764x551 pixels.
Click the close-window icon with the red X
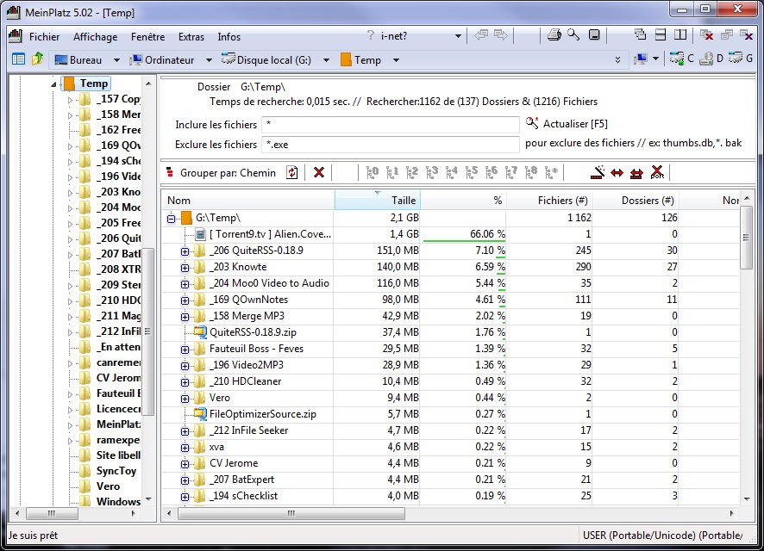[706, 35]
